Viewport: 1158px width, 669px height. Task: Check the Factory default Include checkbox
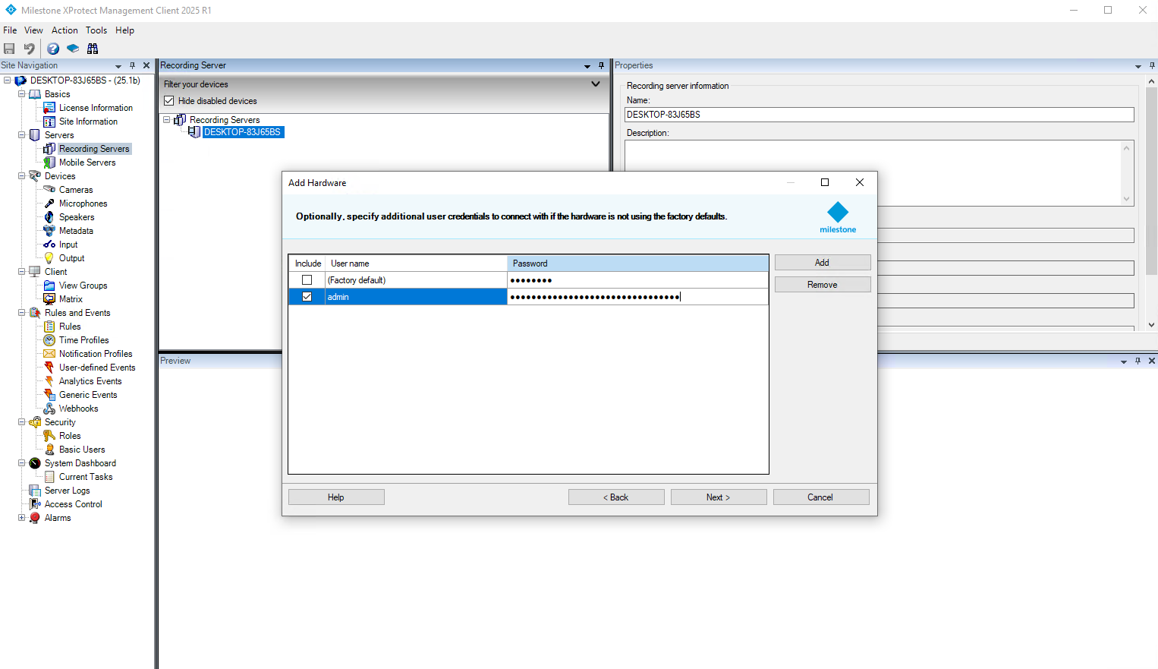[x=307, y=280]
